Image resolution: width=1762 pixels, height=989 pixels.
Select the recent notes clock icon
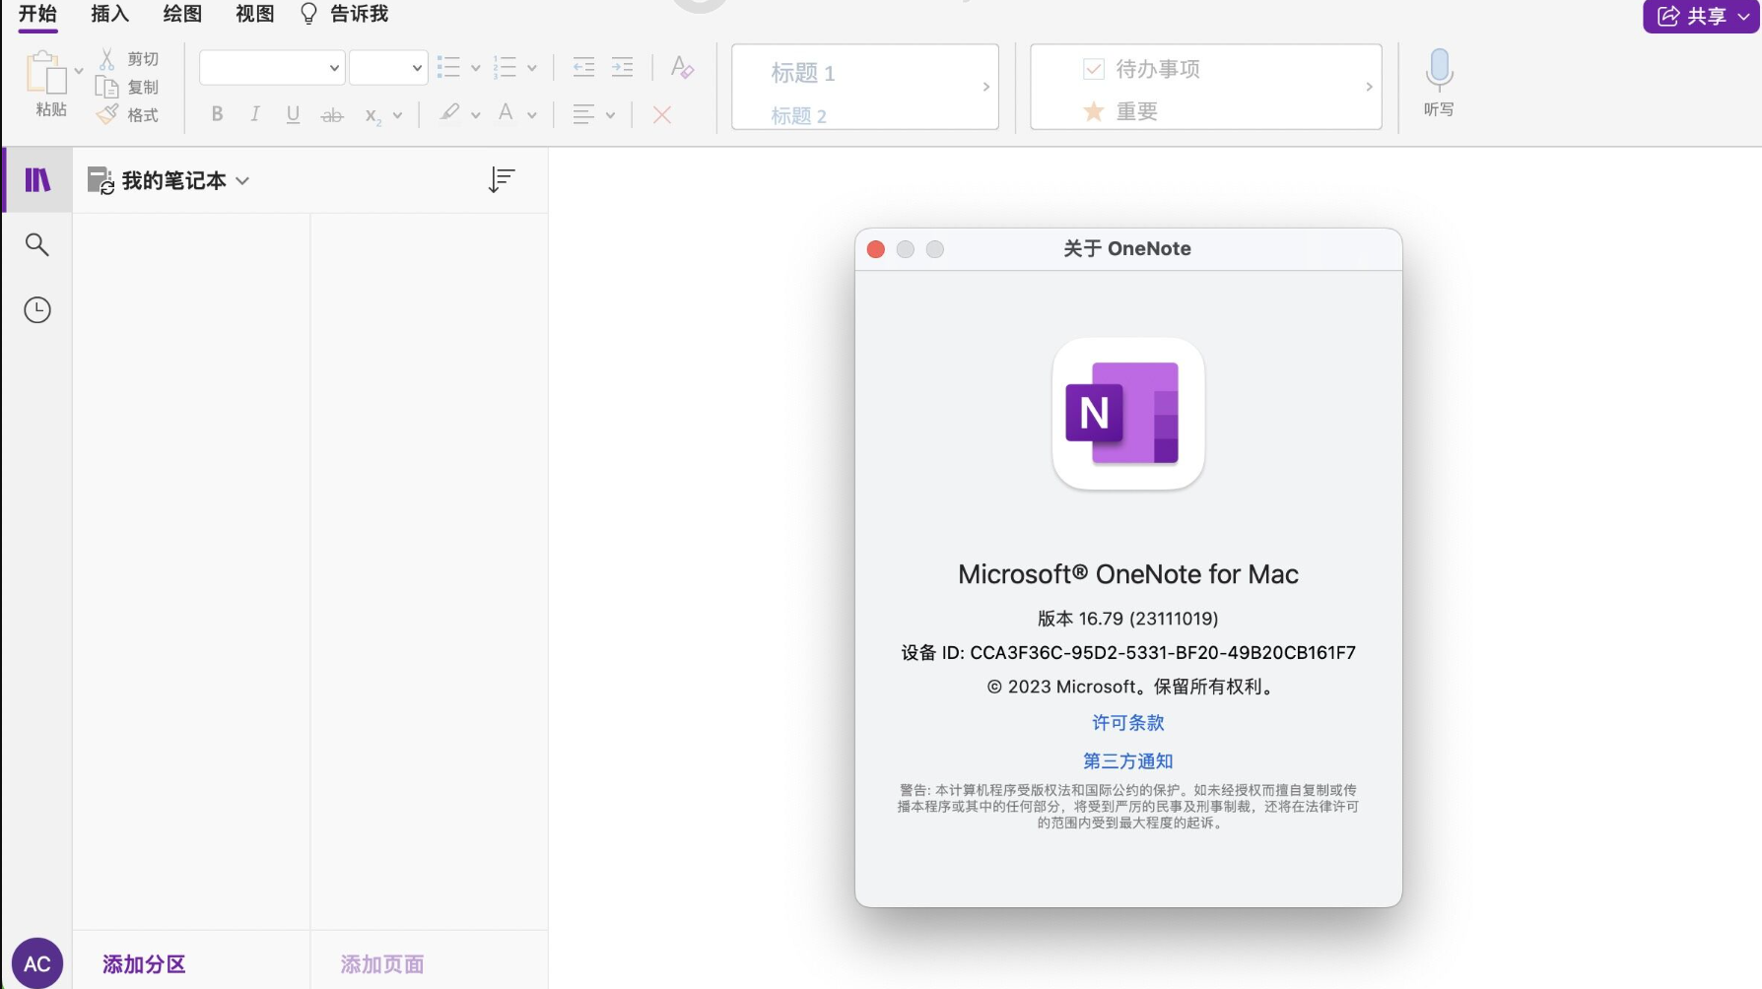[36, 309]
